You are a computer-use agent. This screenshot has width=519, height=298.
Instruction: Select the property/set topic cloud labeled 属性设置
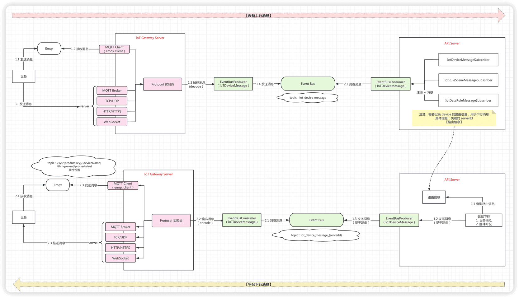point(74,166)
